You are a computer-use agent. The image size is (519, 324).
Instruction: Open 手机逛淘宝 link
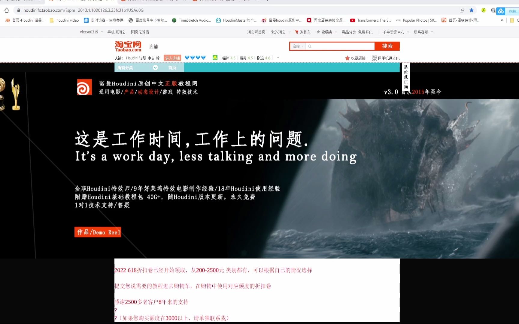pyautogui.click(x=117, y=32)
